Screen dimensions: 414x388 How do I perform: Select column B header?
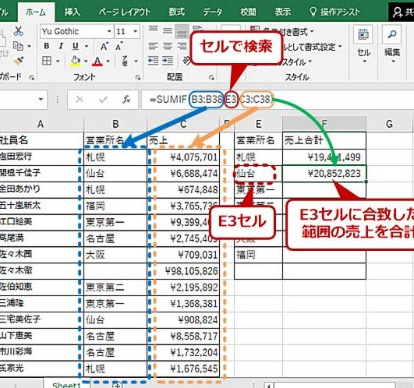(x=115, y=124)
